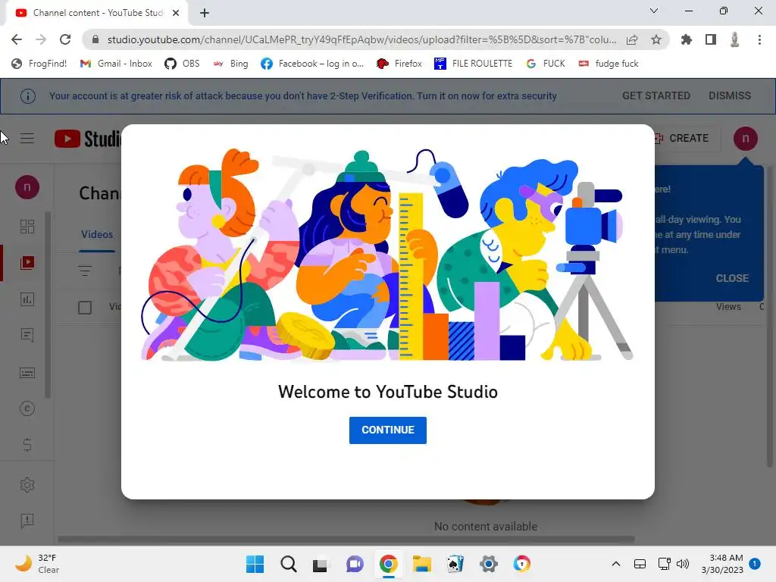Click the info icon in the security banner
This screenshot has height=582, width=776.
(28, 96)
